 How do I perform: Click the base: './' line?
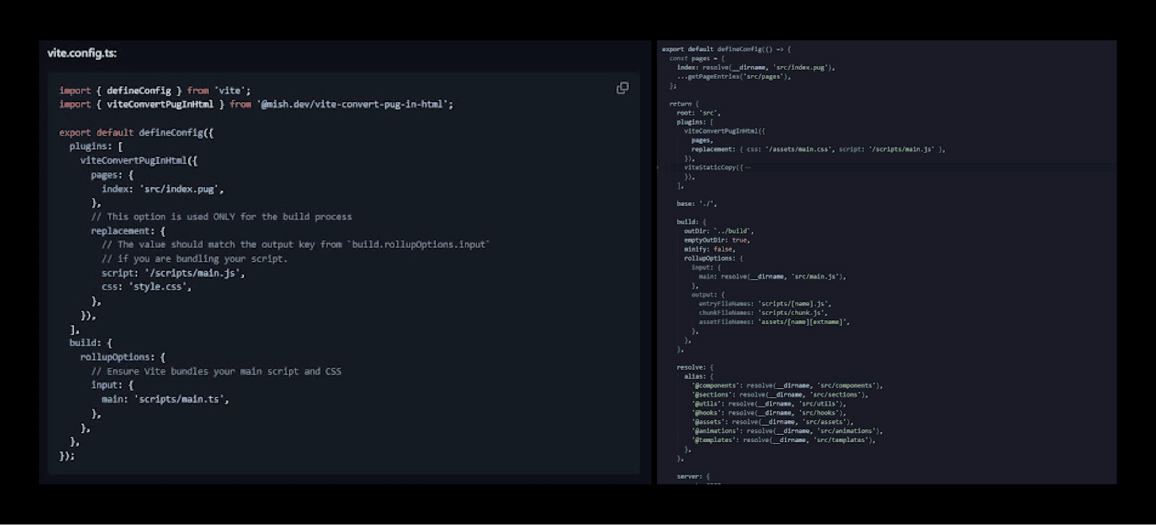696,204
